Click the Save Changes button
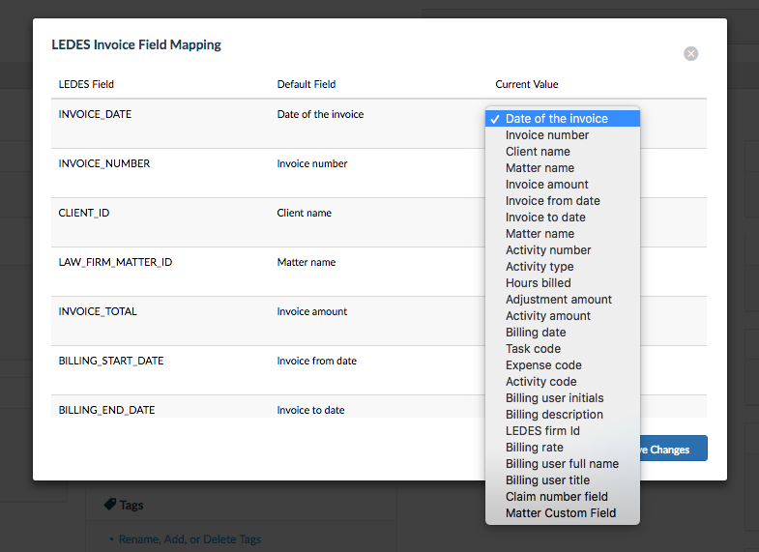Image resolution: width=759 pixels, height=552 pixels. coord(673,449)
